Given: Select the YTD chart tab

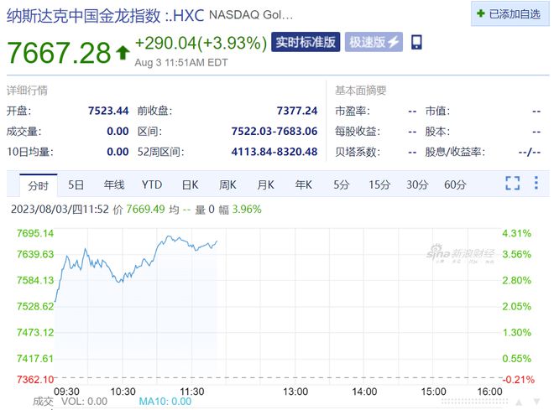Looking at the screenshot, I should 152,184.
